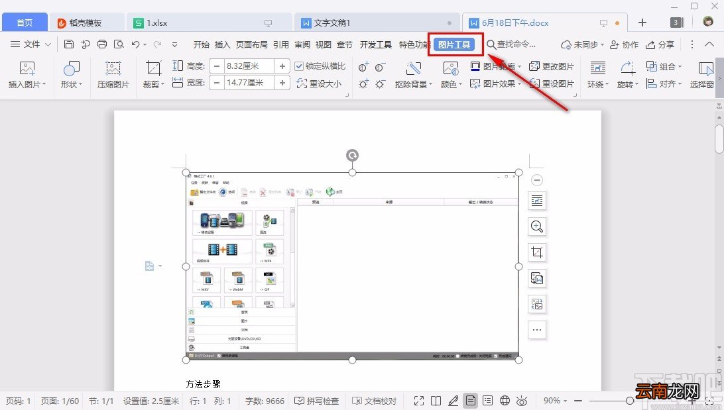Click floating image-to-text convert icon
This screenshot has height=410, width=724.
[536, 278]
